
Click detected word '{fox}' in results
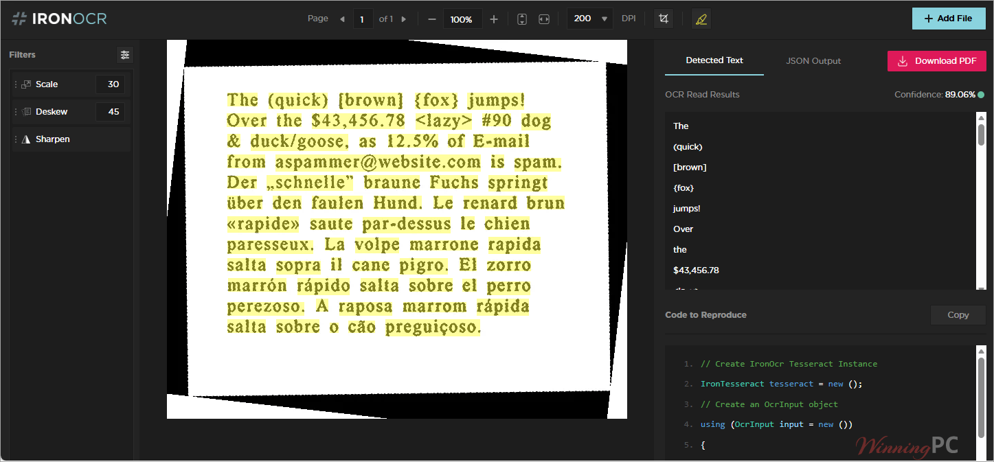[x=684, y=188]
